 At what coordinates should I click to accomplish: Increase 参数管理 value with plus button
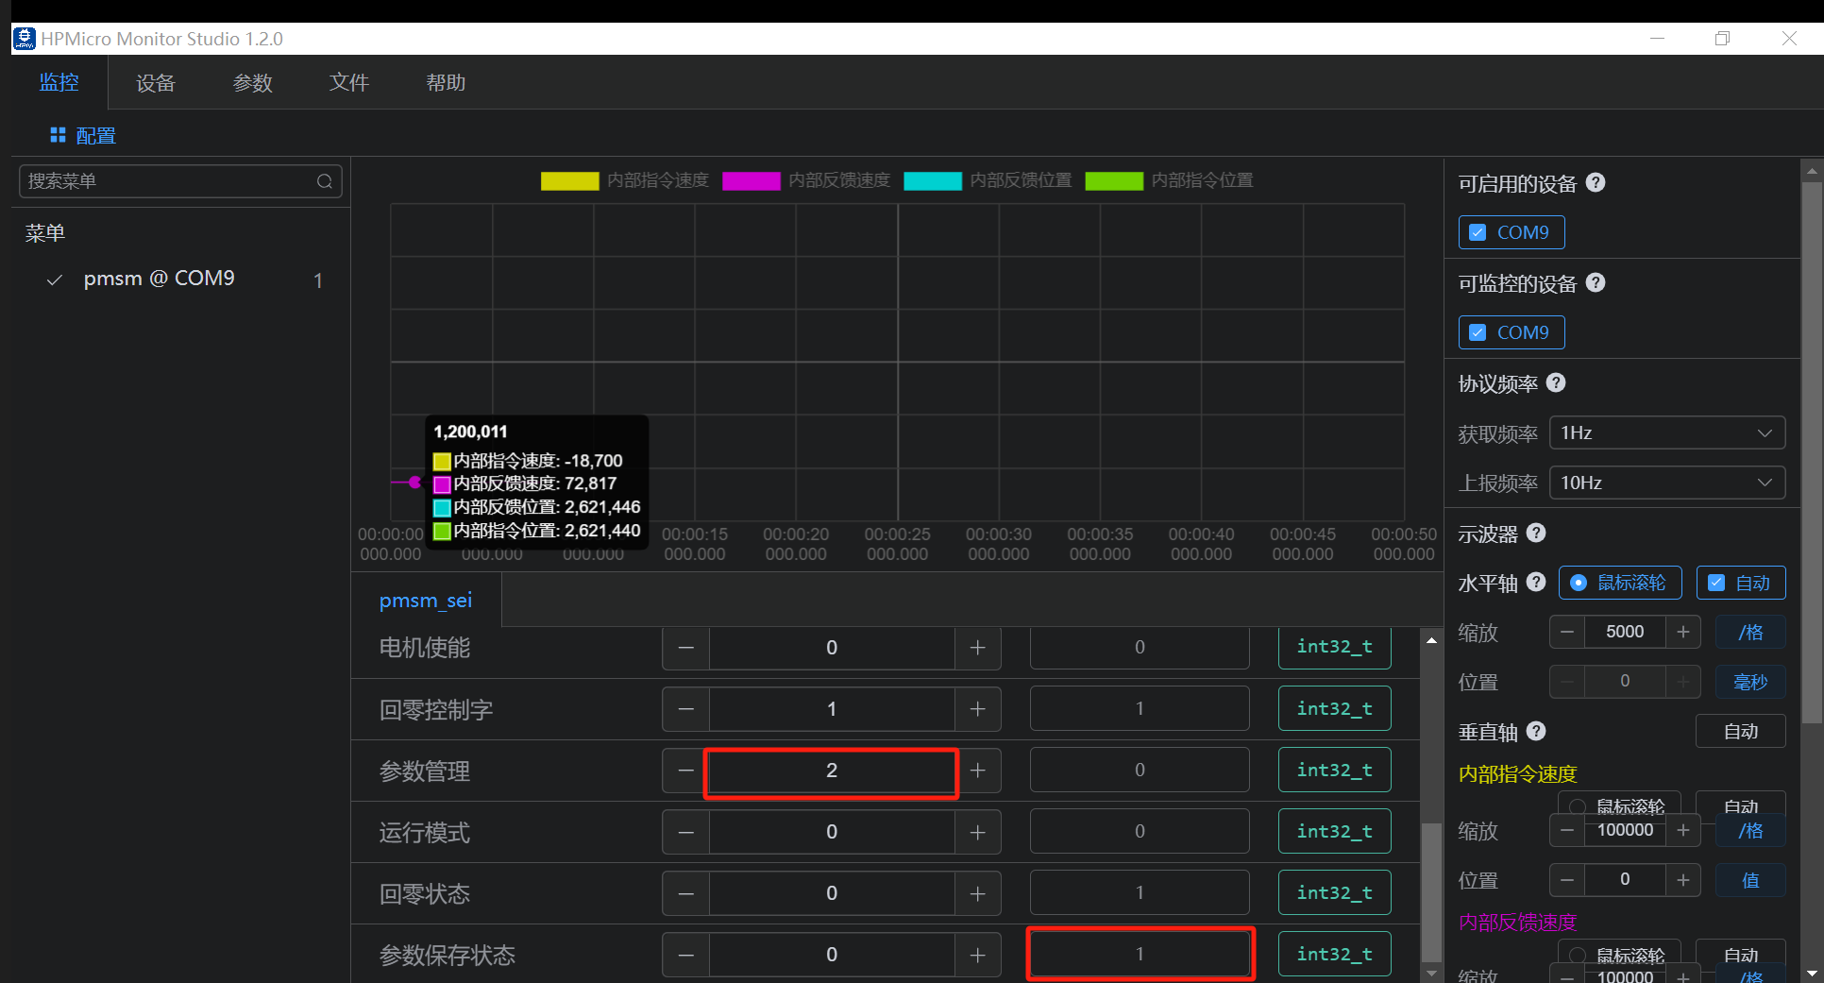[x=978, y=771]
